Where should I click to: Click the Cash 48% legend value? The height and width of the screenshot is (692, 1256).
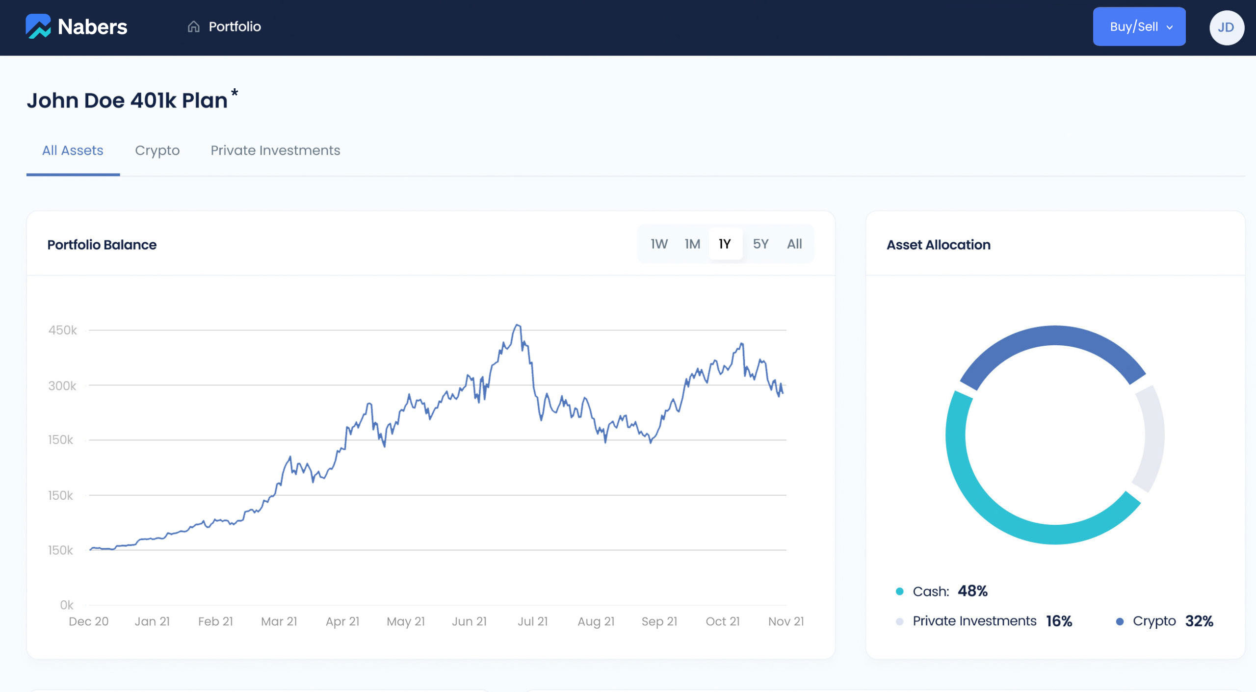click(972, 591)
